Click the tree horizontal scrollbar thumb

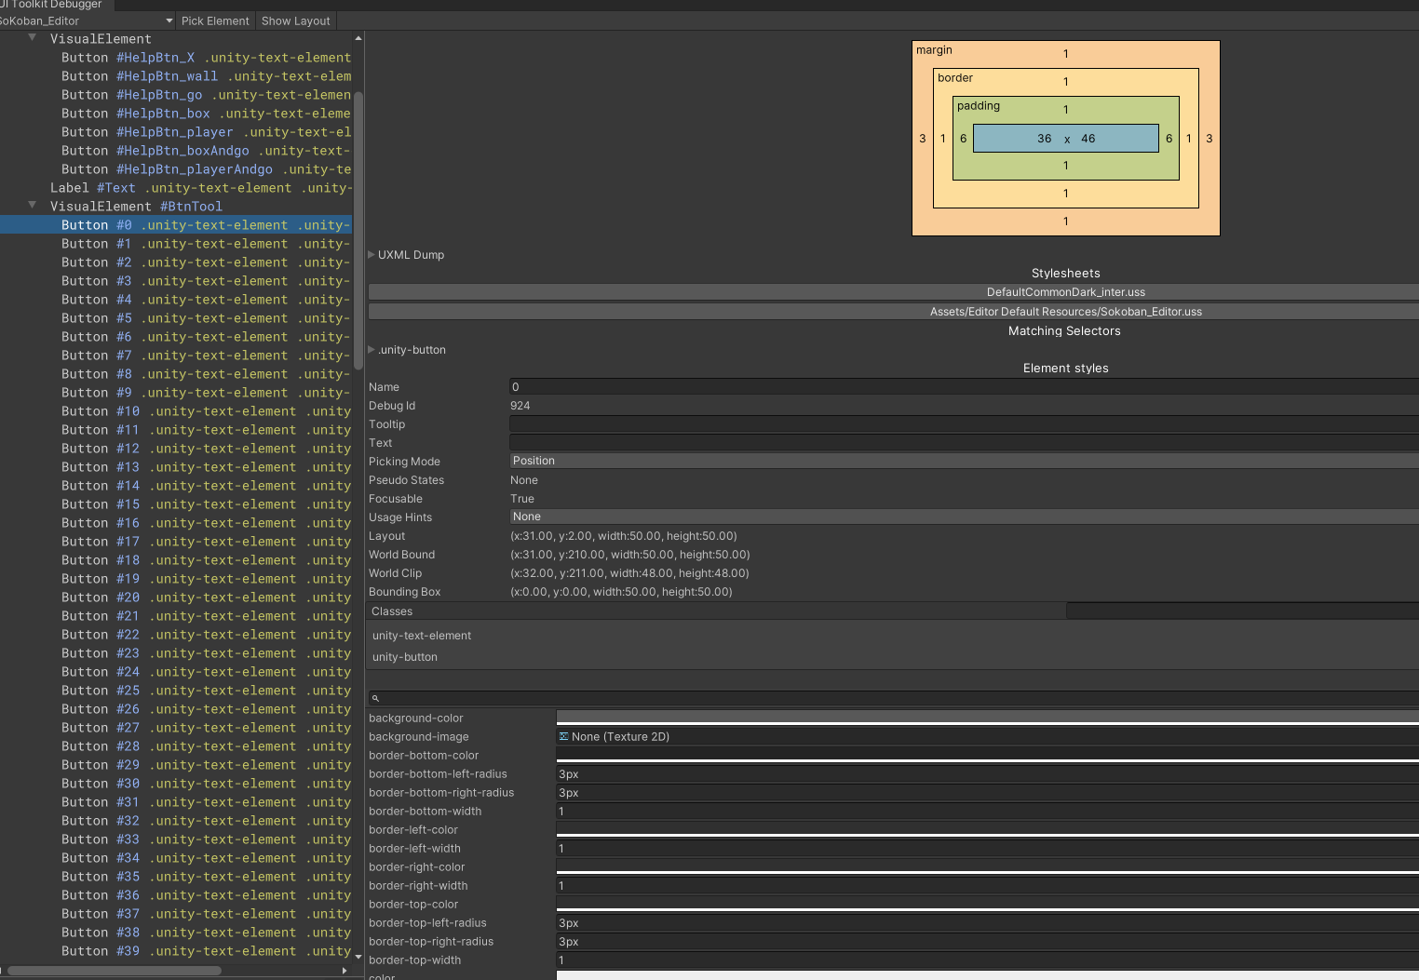tap(115, 971)
